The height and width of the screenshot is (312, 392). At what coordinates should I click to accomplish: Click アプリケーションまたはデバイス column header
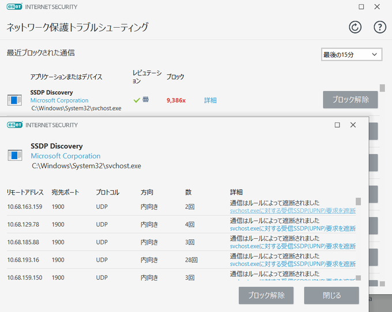[66, 77]
